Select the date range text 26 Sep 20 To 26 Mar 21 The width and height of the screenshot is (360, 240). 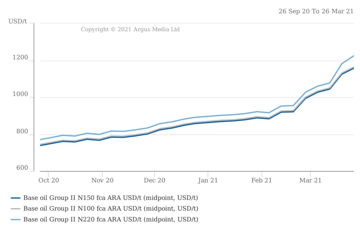pyautogui.click(x=316, y=11)
